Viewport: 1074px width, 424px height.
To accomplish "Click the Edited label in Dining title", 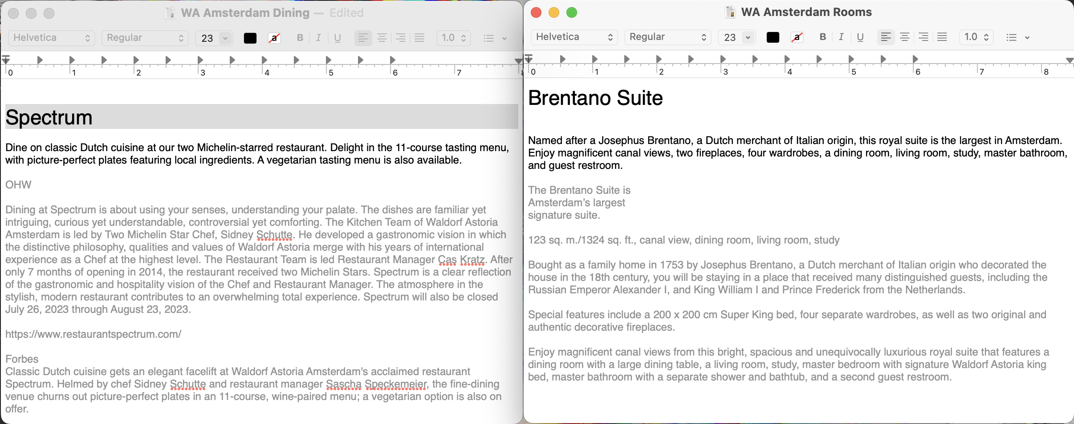I will (346, 13).
